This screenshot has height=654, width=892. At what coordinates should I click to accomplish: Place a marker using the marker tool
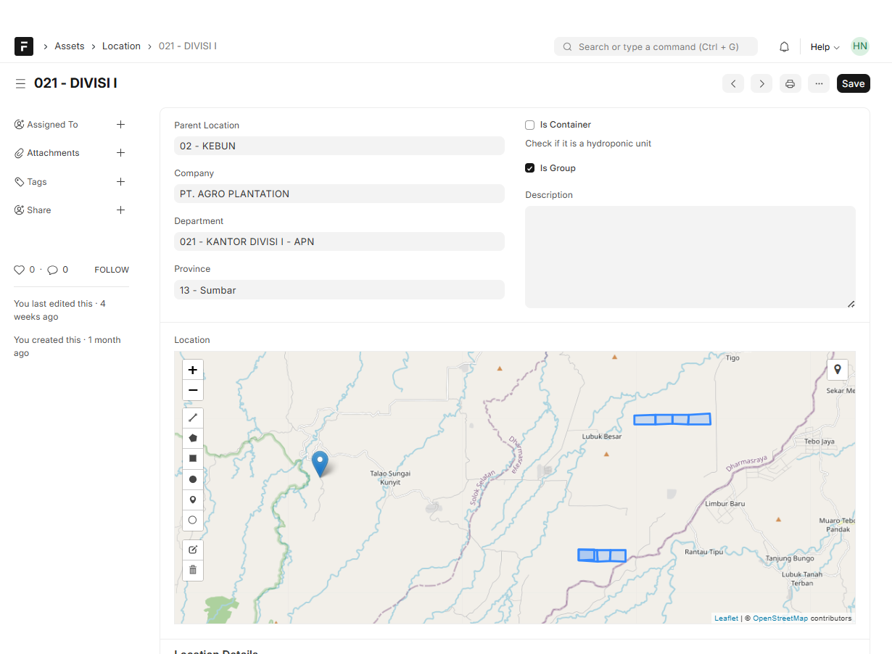tap(193, 500)
